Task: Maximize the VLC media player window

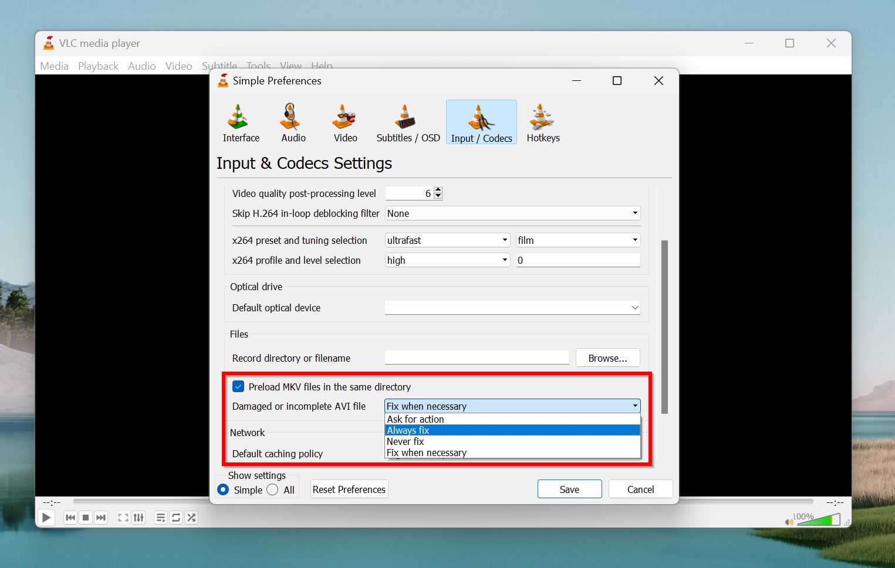Action: [789, 43]
